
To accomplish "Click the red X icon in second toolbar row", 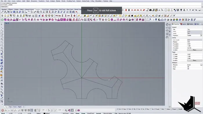I will coord(43,16).
